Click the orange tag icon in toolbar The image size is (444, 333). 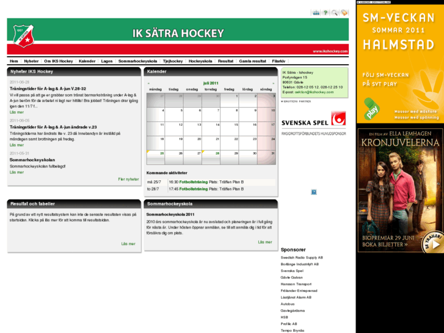(x=344, y=13)
